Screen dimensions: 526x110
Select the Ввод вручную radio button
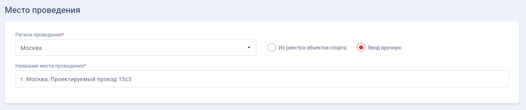(x=361, y=48)
